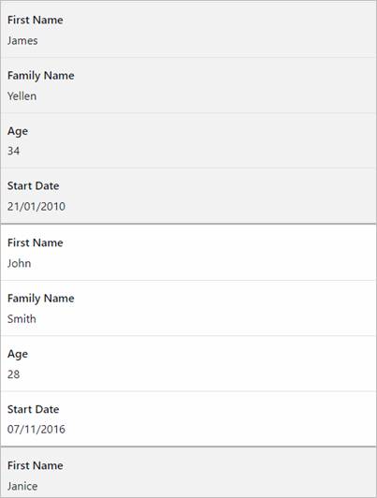The width and height of the screenshot is (377, 498).
Task: Click the James Yellen record's Age cell
Action: (189, 140)
